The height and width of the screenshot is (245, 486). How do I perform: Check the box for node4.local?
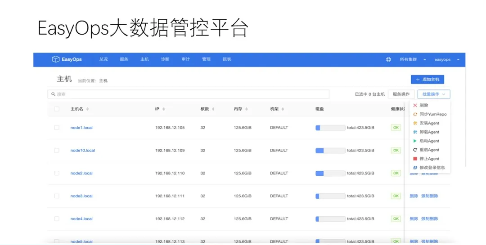coord(57,218)
